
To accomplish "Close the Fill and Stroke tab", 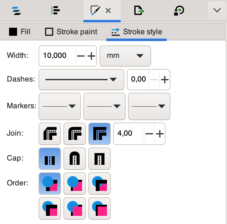I will (x=108, y=11).
